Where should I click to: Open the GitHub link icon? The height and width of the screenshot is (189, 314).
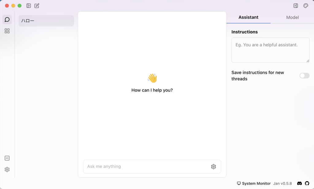(x=307, y=183)
